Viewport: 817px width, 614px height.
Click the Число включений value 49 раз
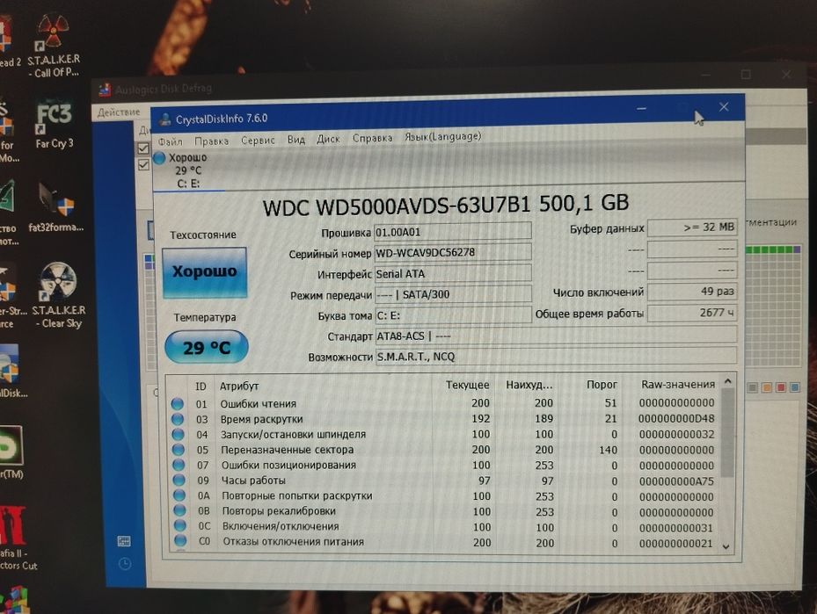click(x=691, y=292)
